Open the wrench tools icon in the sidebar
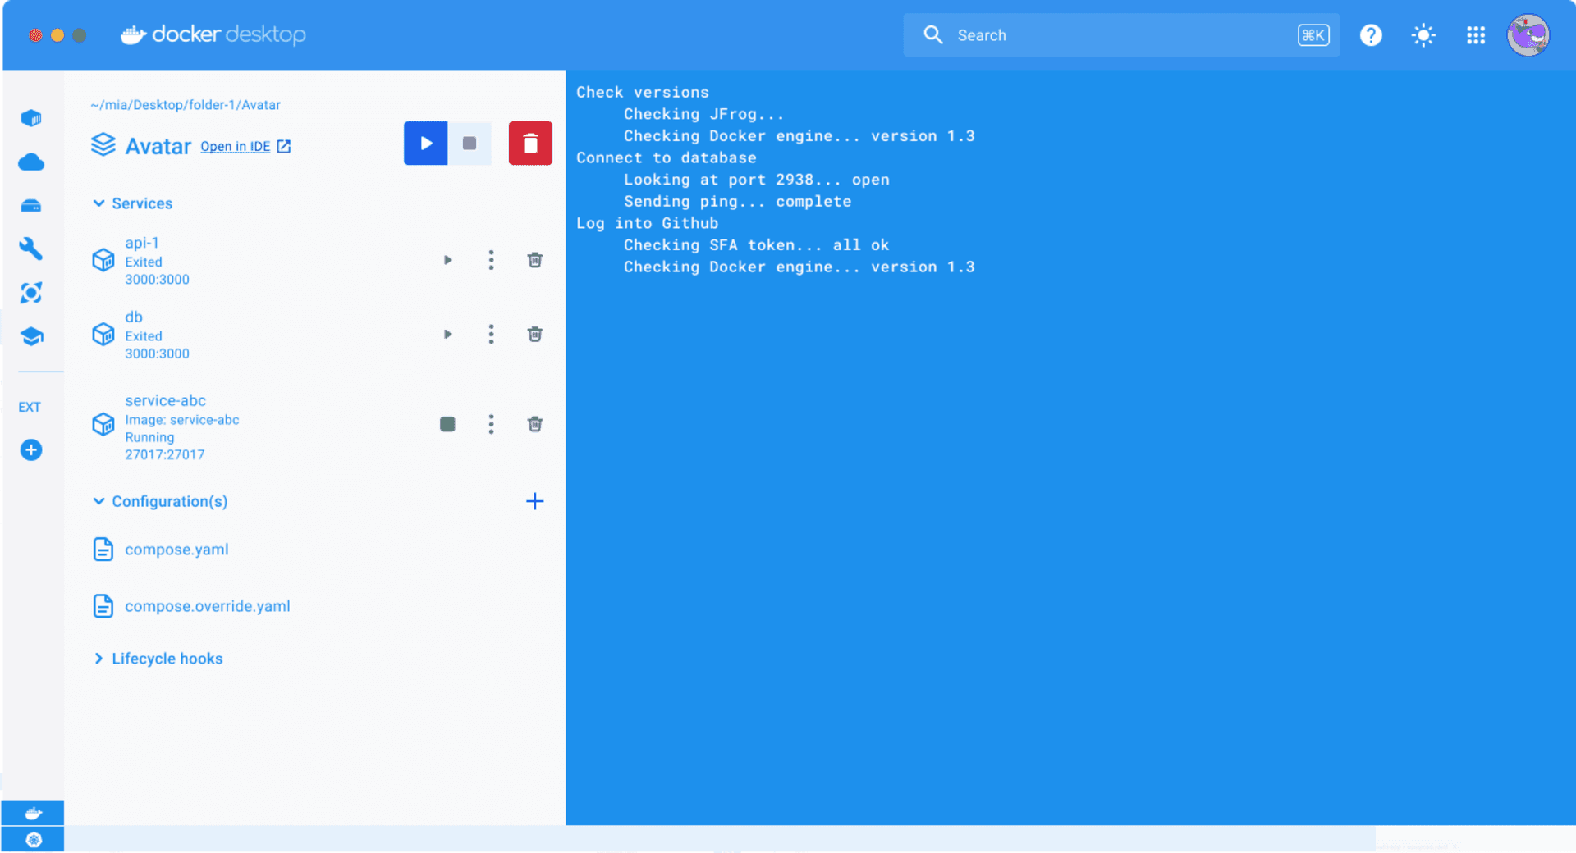The width and height of the screenshot is (1576, 853). tap(31, 249)
